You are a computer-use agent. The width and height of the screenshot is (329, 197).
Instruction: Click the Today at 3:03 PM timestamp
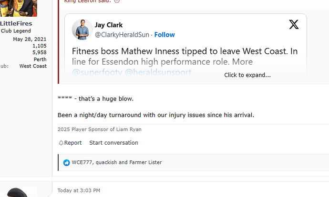pos(79,190)
